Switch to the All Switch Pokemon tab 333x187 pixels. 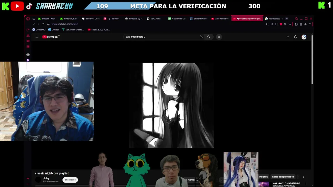click(x=220, y=19)
